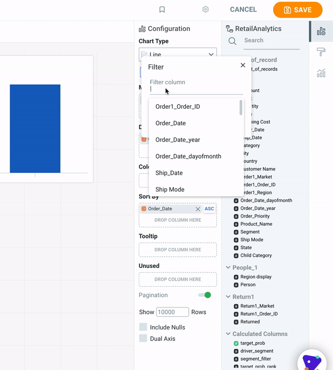
Task: Click the Show rows 10000 field
Action: click(x=173, y=312)
